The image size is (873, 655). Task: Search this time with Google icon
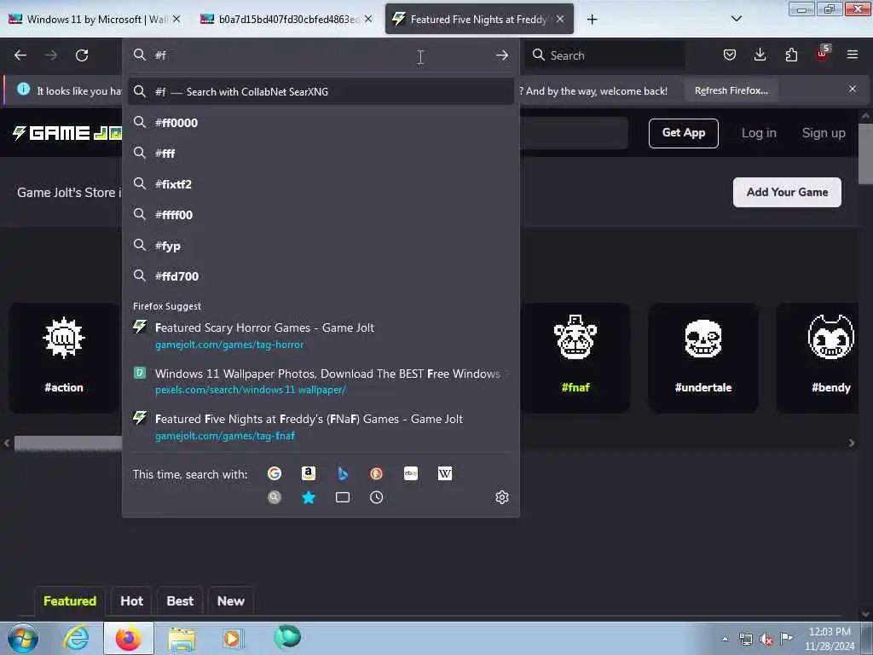275,473
